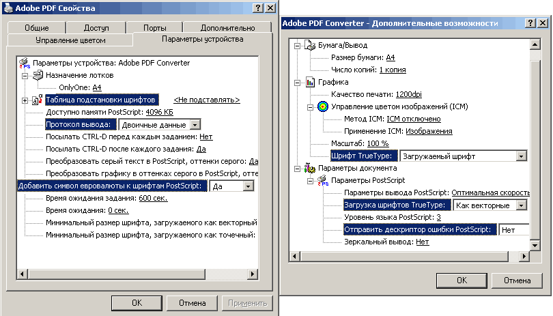Click the chart icon beside Графика

click(x=311, y=82)
